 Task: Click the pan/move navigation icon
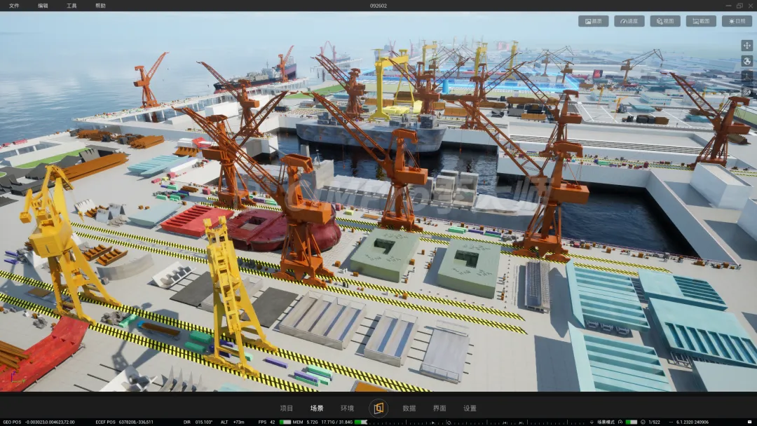[x=747, y=46]
